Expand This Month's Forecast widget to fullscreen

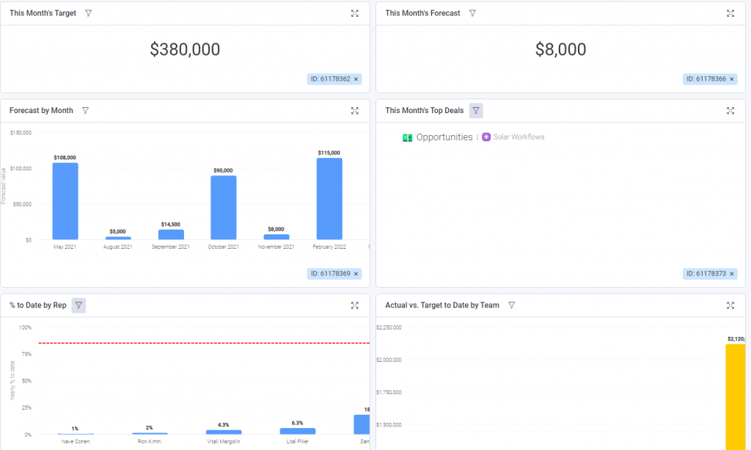coord(730,13)
